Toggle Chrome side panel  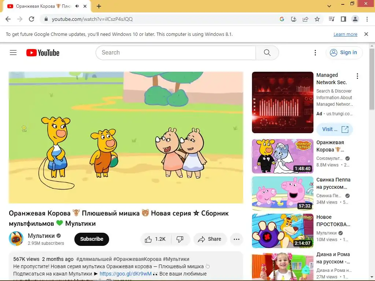pyautogui.click(x=344, y=19)
